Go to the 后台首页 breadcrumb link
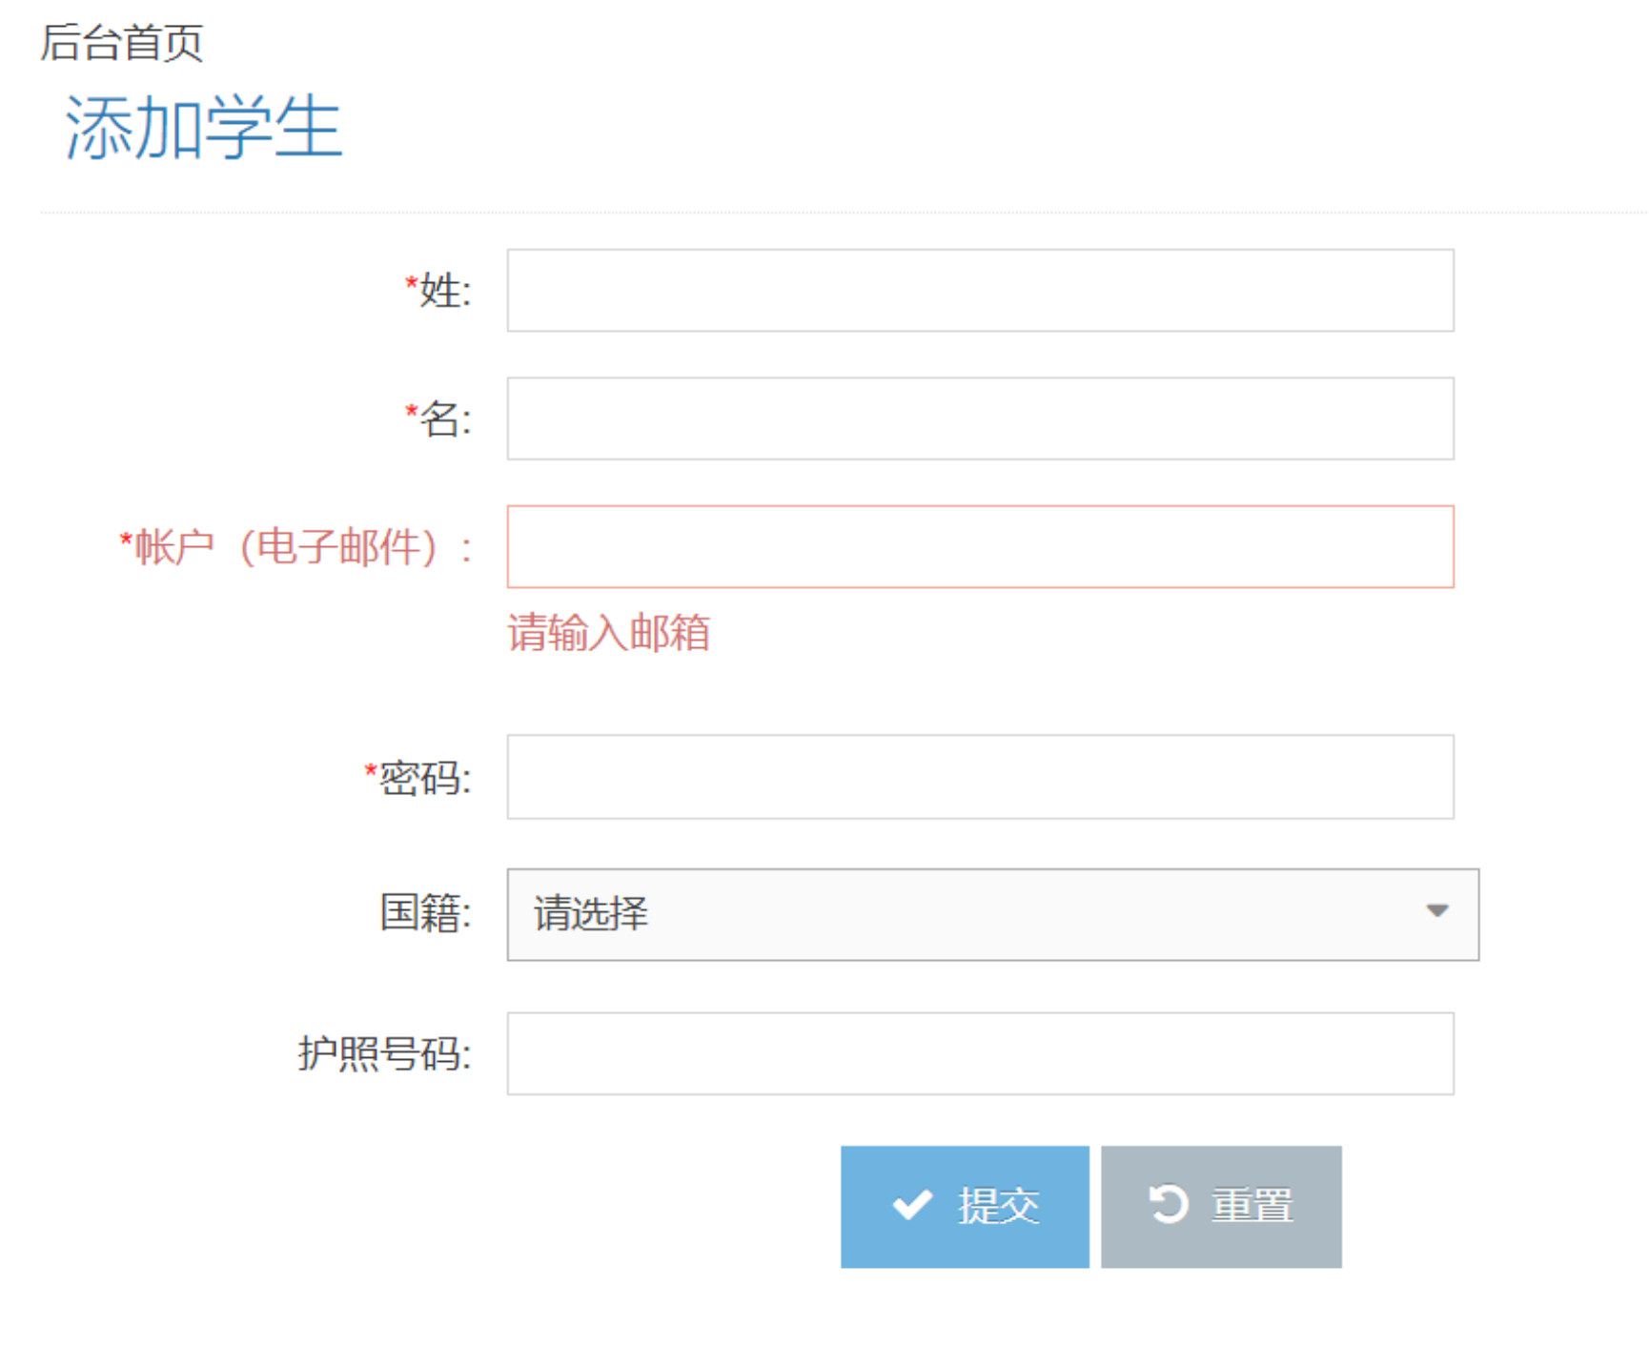This screenshot has width=1649, height=1346. coord(122,43)
